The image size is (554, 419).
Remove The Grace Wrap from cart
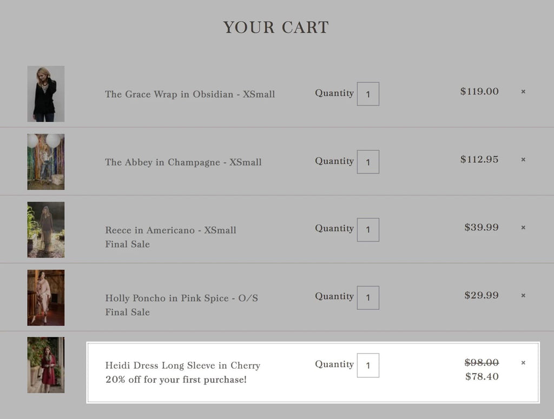(523, 92)
